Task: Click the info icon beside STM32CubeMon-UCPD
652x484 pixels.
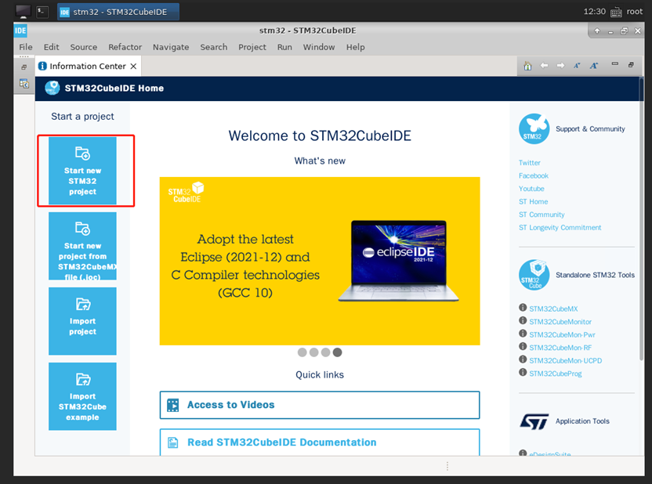Action: point(523,359)
